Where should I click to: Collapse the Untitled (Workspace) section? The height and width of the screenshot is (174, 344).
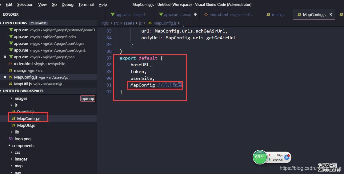pyautogui.click(x=2, y=91)
